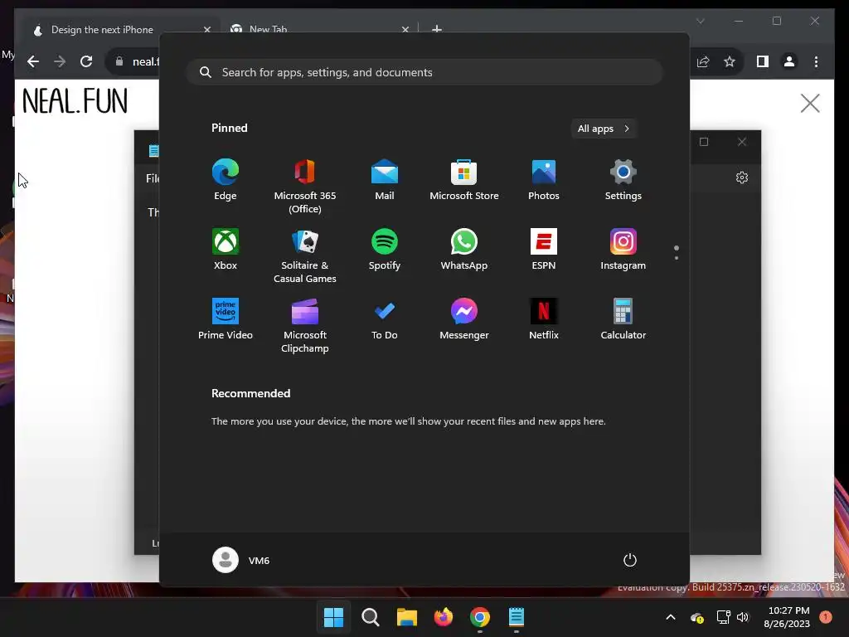849x637 pixels.
Task: Launch Microsoft 365 (Office)
Action: click(x=305, y=187)
